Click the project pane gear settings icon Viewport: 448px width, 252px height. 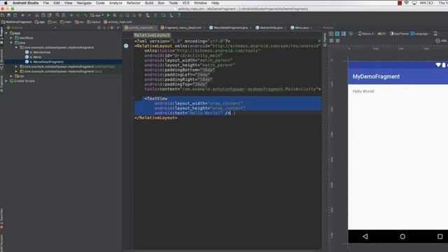point(112,28)
